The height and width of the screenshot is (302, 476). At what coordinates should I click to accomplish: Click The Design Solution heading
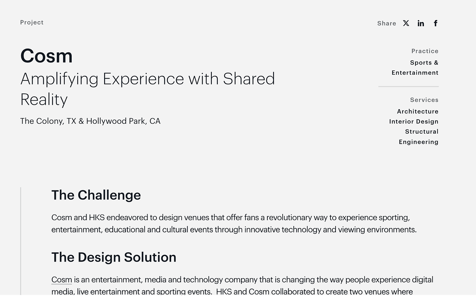(x=114, y=257)
